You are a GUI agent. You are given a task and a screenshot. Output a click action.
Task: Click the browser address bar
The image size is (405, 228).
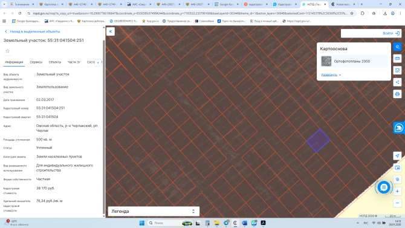pyautogui.click(x=190, y=13)
